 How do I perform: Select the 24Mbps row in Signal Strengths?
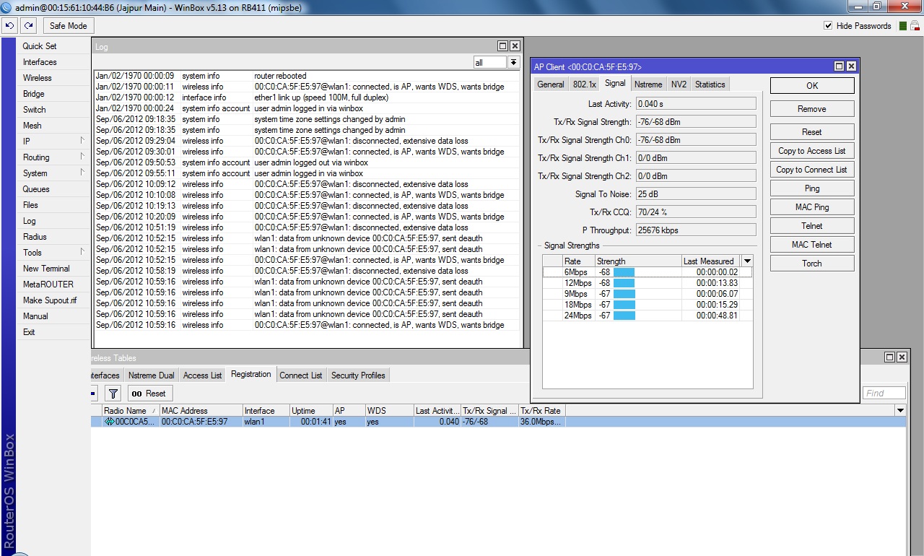pyautogui.click(x=647, y=316)
